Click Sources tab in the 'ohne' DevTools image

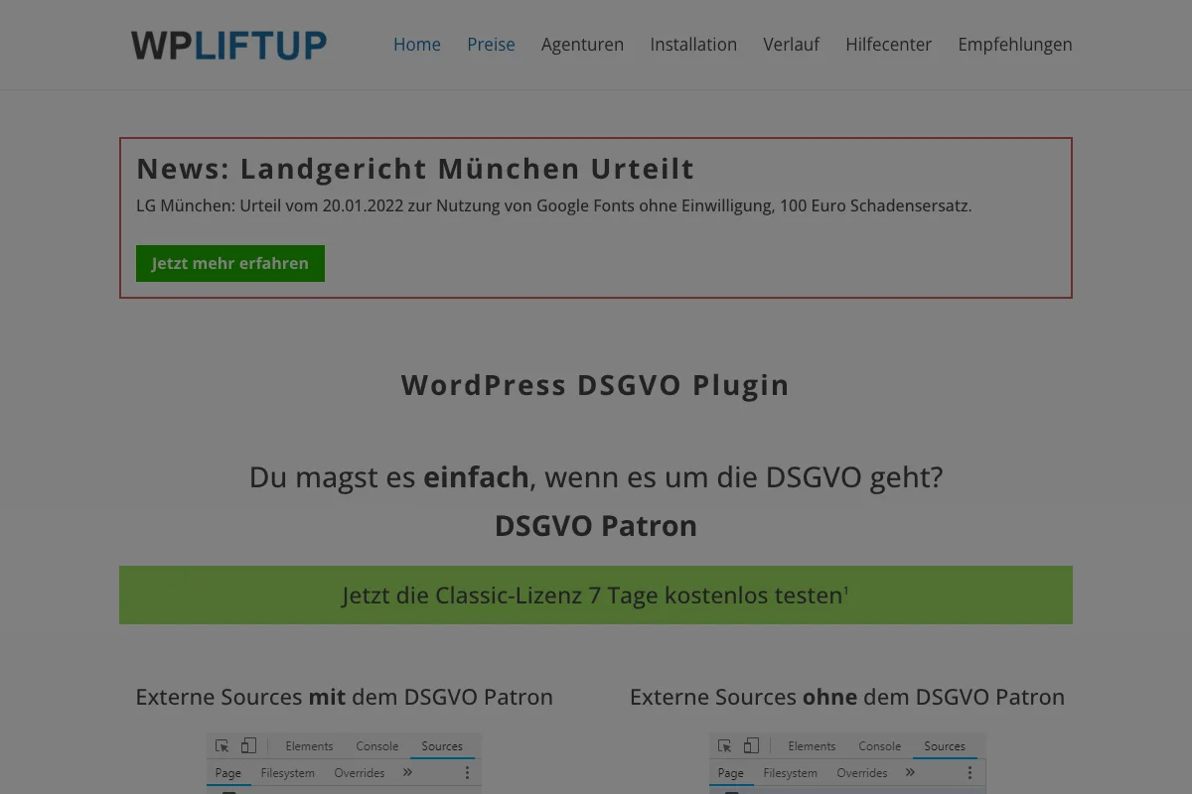(x=945, y=746)
